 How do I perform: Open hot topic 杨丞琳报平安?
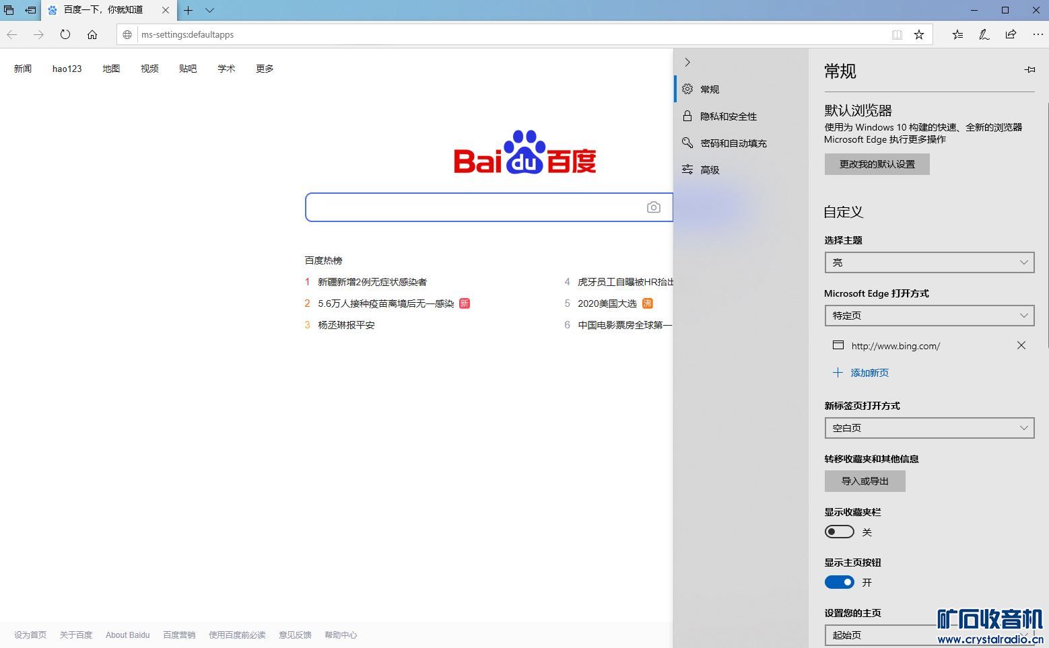click(x=346, y=325)
